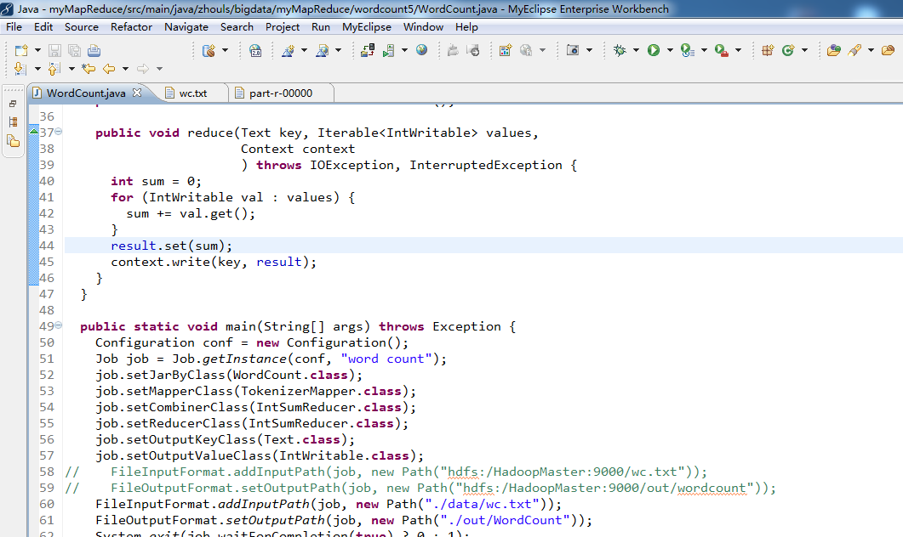Switch to the WordCount.java editor tab
This screenshot has width=903, height=537.
(x=86, y=93)
